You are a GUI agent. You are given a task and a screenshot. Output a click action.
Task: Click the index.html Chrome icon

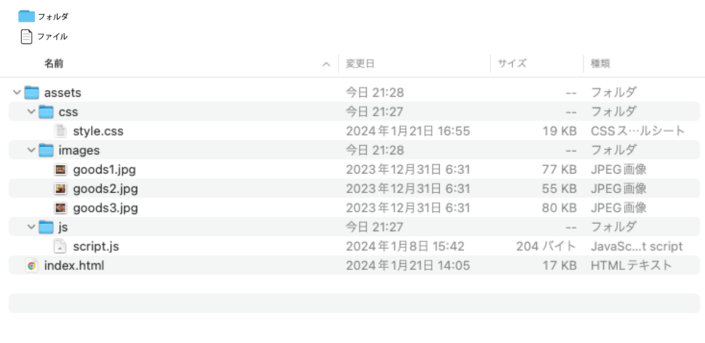point(31,265)
